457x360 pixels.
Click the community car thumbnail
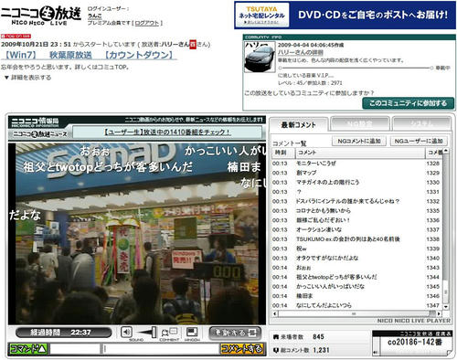click(260, 57)
